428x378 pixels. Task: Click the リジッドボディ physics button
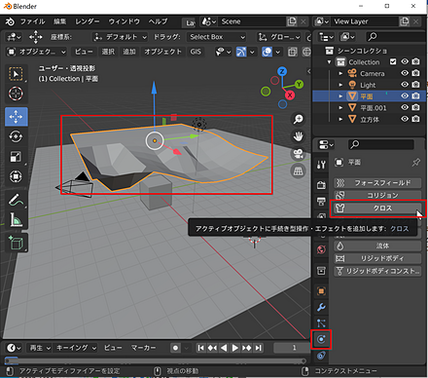(x=377, y=258)
